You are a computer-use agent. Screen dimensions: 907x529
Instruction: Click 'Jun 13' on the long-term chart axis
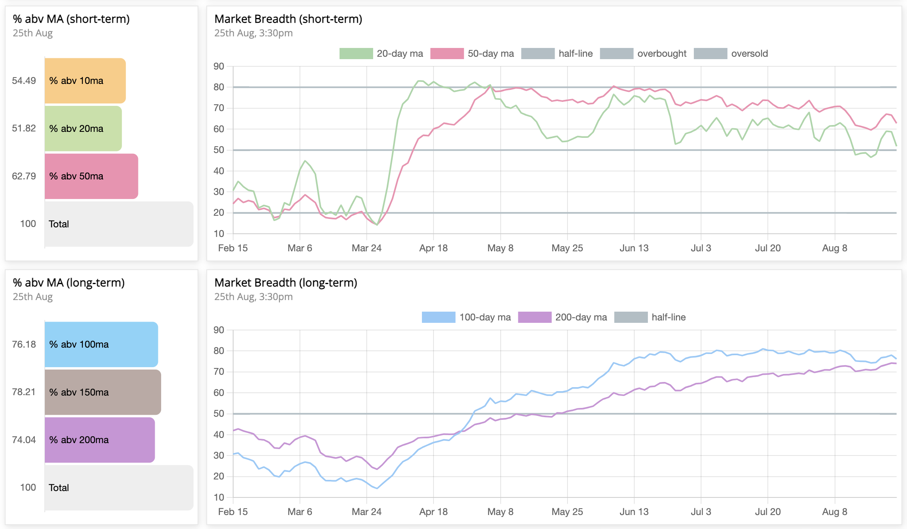[x=634, y=512]
